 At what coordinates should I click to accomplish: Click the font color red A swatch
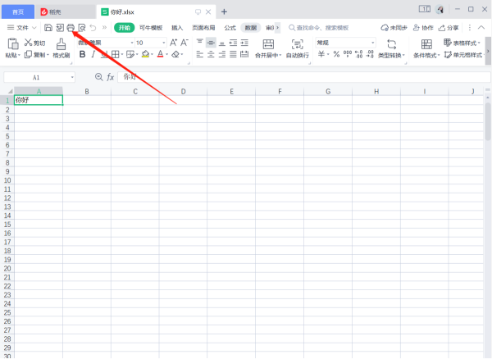(x=162, y=55)
